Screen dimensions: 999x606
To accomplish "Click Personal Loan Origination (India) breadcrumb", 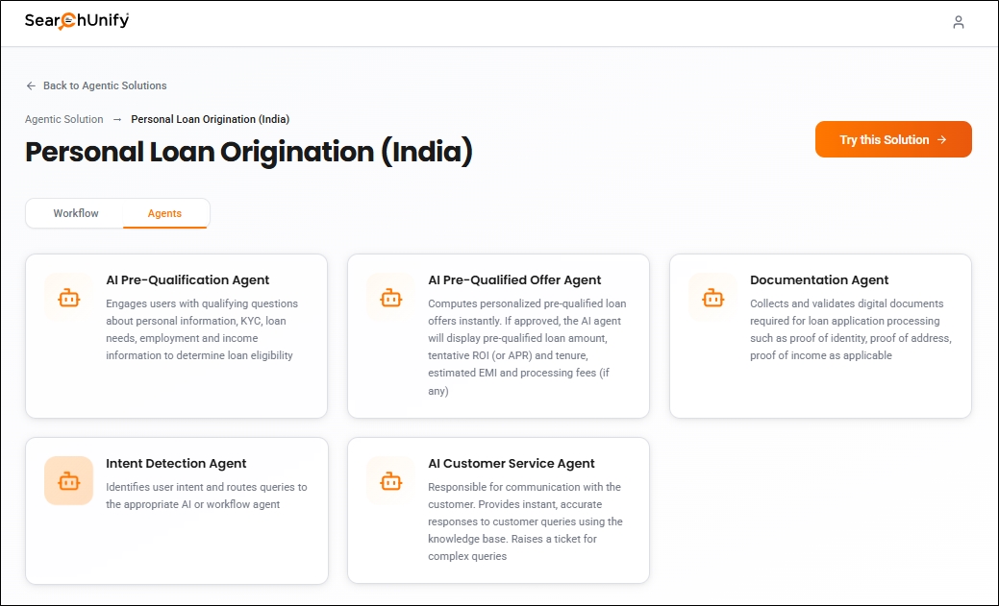I will click(210, 119).
